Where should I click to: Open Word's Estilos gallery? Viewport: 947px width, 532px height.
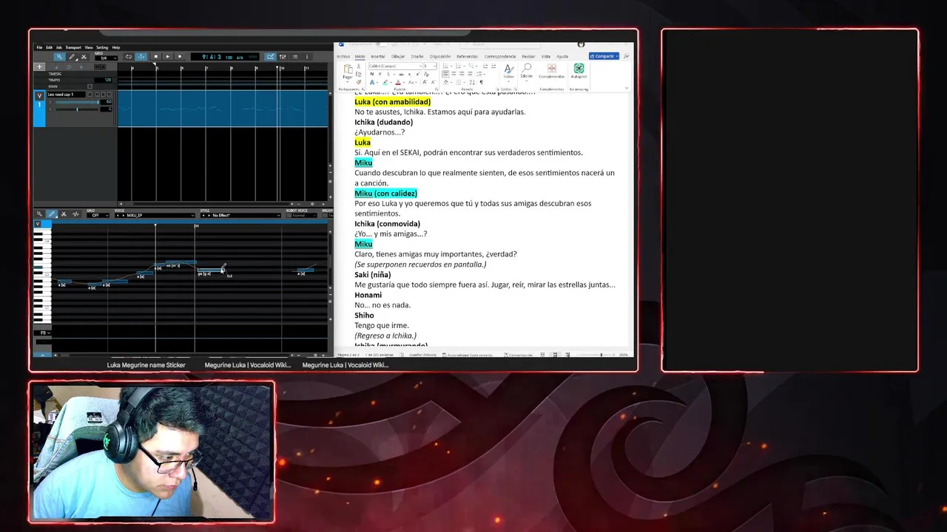(508, 73)
